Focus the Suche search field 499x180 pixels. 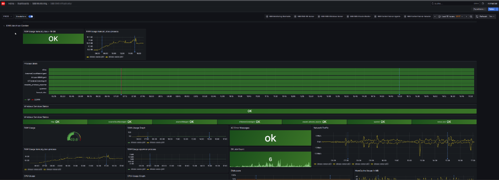point(455,3)
